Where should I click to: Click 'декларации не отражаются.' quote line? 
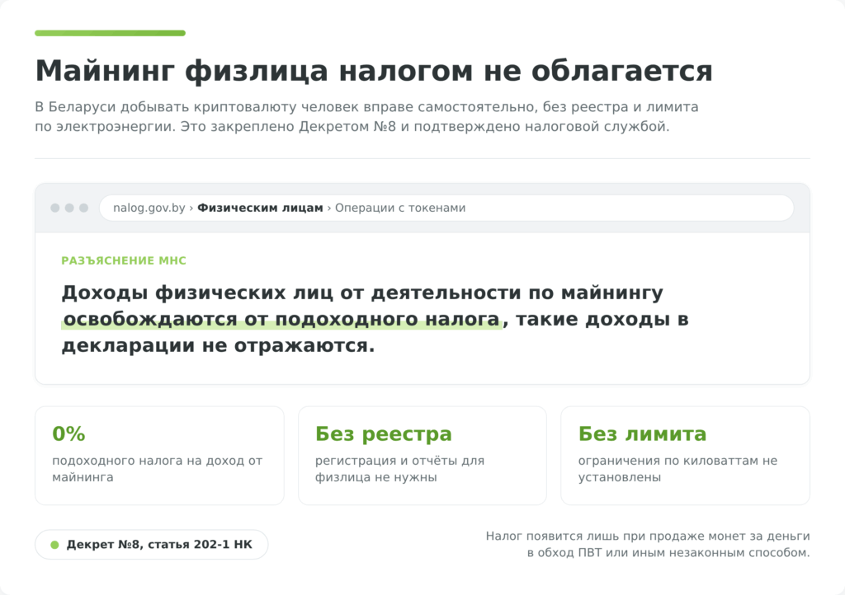pyautogui.click(x=218, y=345)
